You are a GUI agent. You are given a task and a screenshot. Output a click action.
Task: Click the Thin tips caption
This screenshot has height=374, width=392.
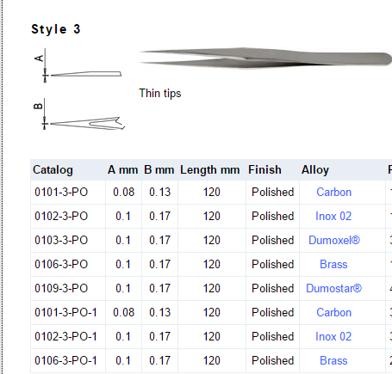click(x=160, y=94)
